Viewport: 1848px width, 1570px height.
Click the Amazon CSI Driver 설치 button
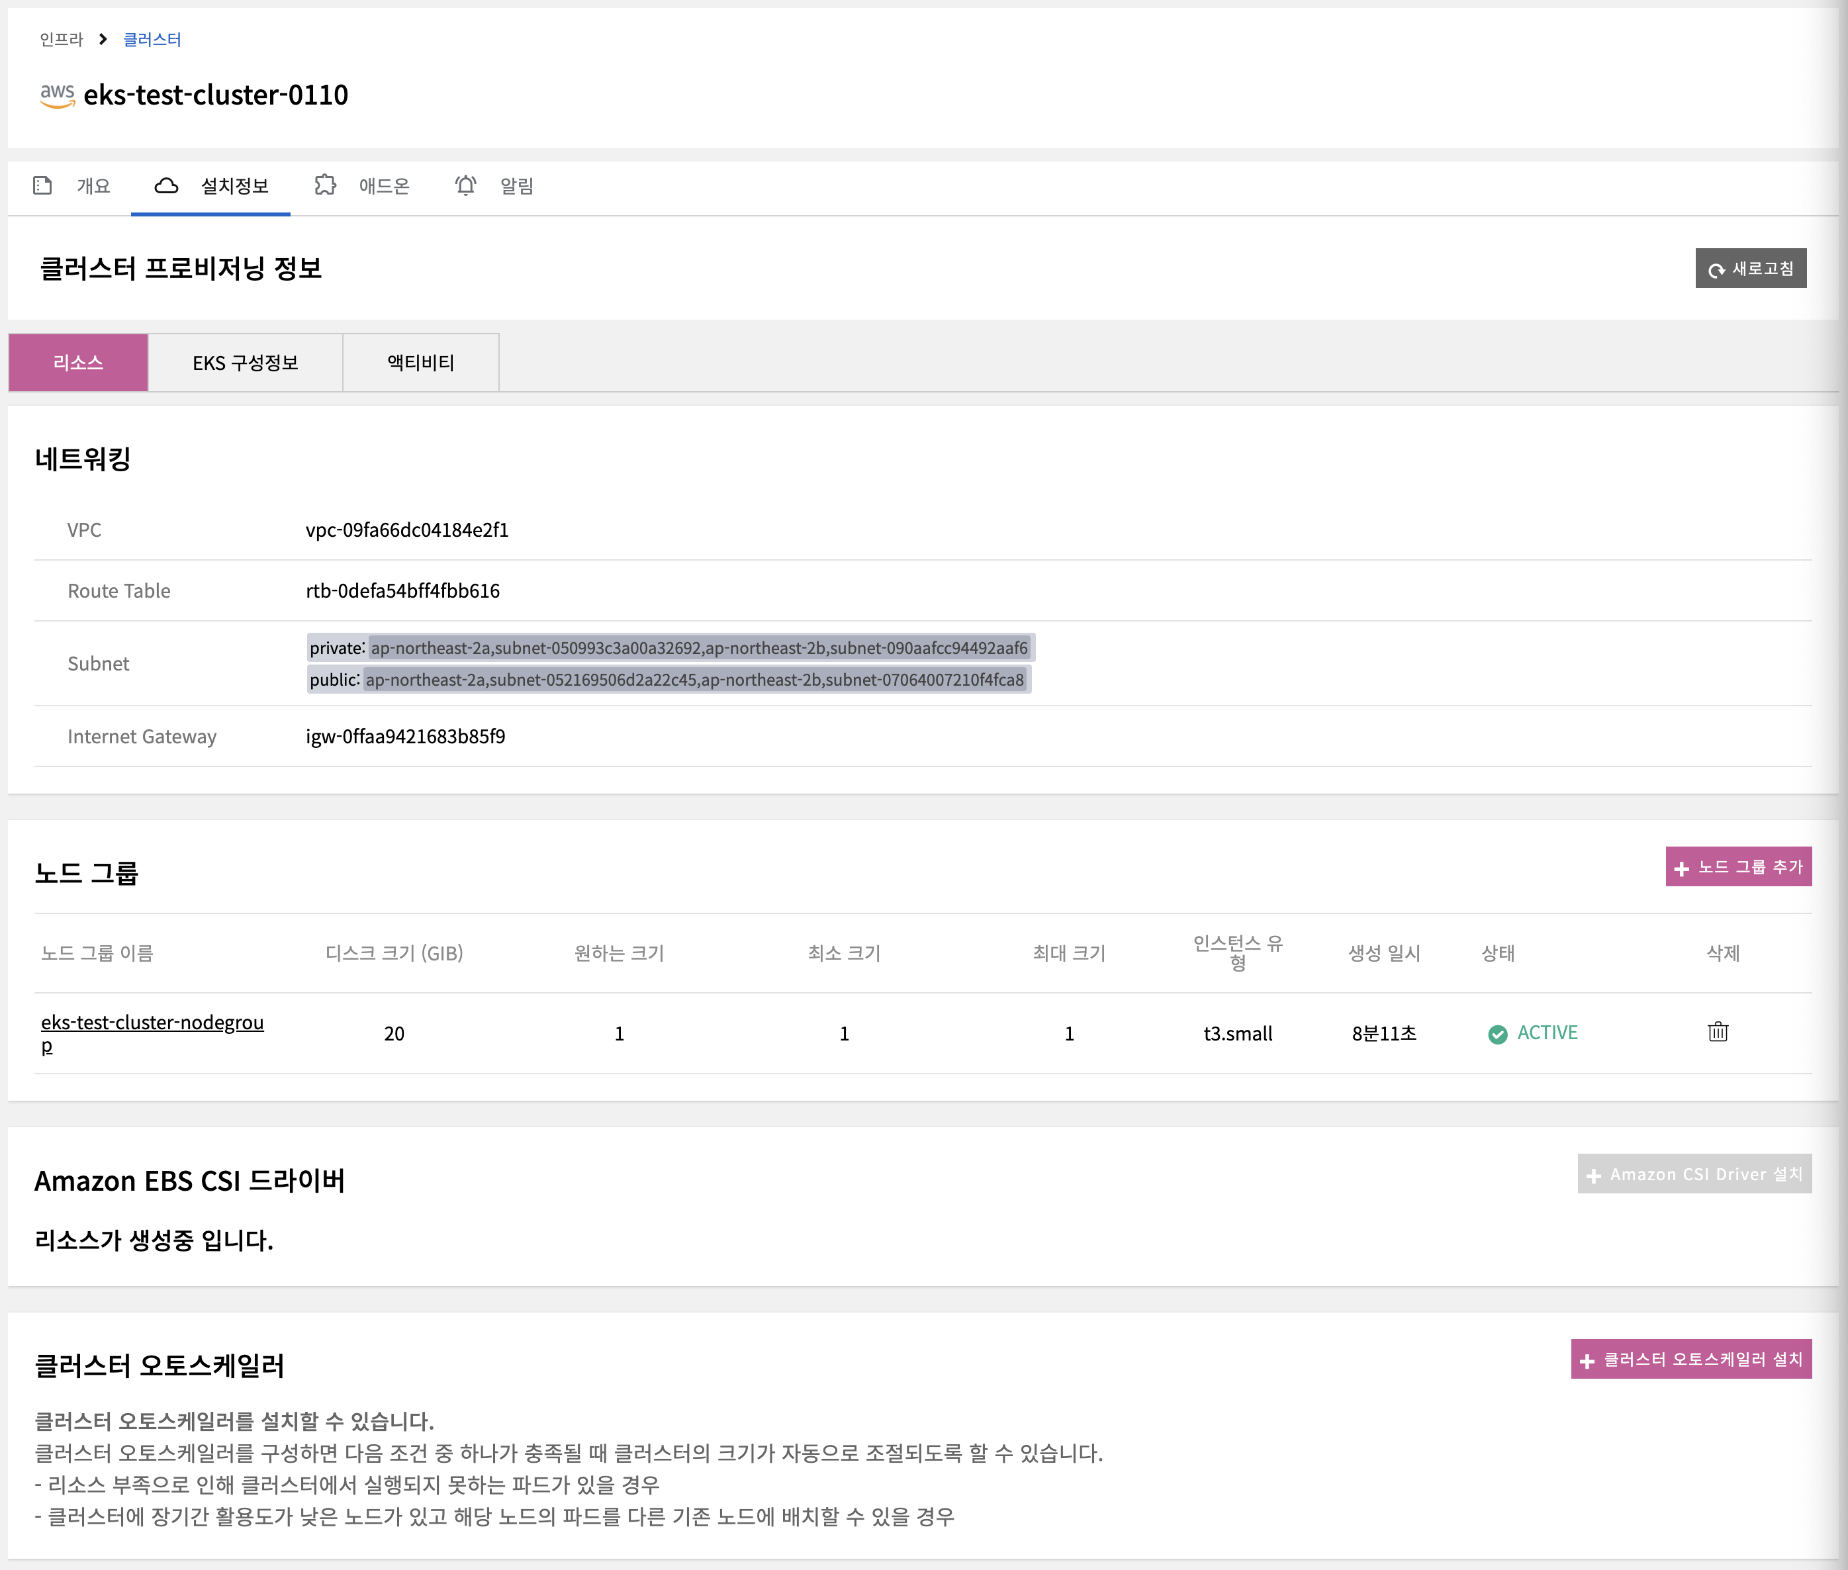point(1694,1174)
